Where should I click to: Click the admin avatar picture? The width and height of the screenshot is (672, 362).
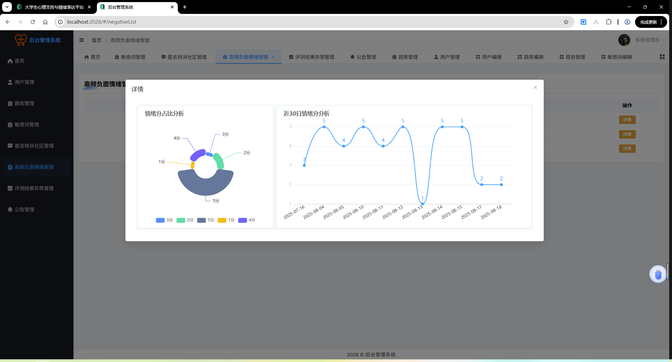pyautogui.click(x=624, y=40)
